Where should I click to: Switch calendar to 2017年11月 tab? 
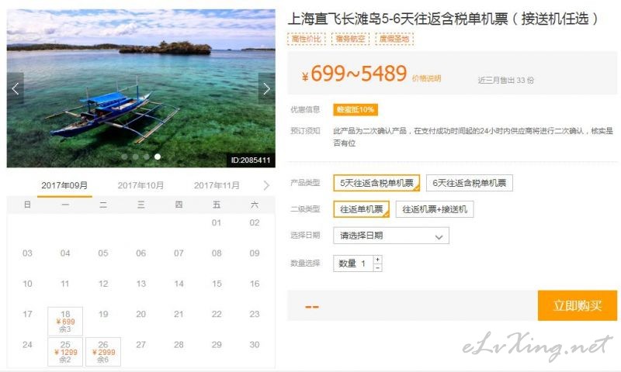pos(217,185)
